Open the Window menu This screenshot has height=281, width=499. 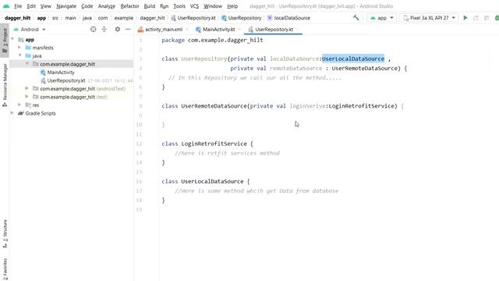click(x=213, y=6)
